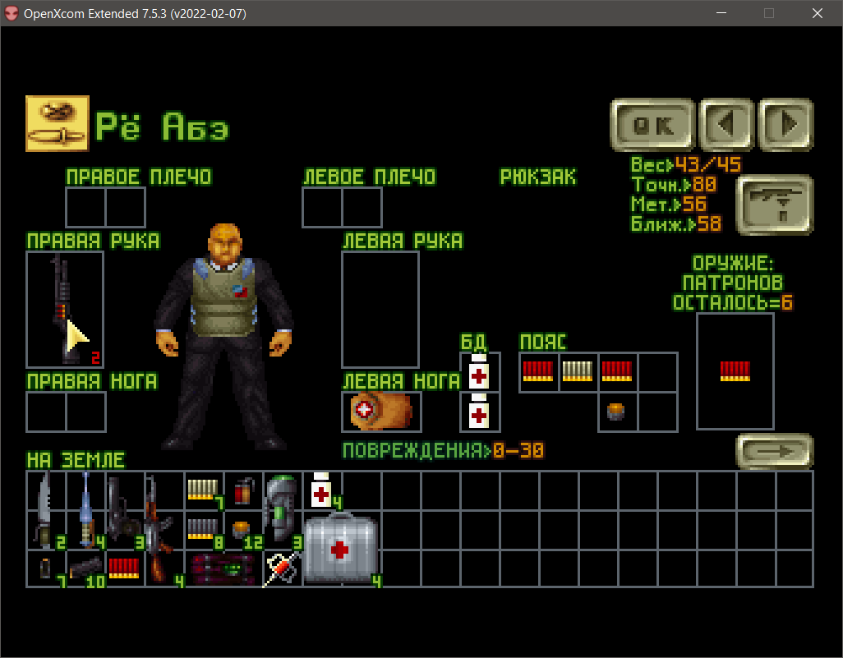Switch to next soldier with right arrow
The image size is (843, 658).
coord(785,125)
